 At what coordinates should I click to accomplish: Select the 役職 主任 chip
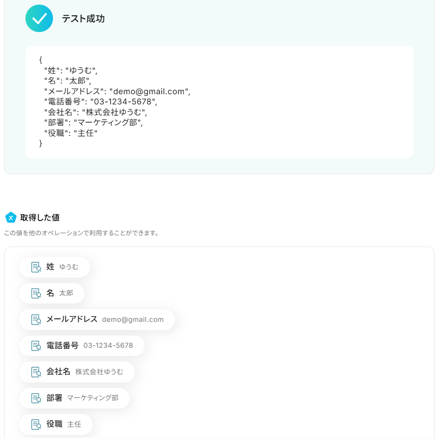(56, 424)
